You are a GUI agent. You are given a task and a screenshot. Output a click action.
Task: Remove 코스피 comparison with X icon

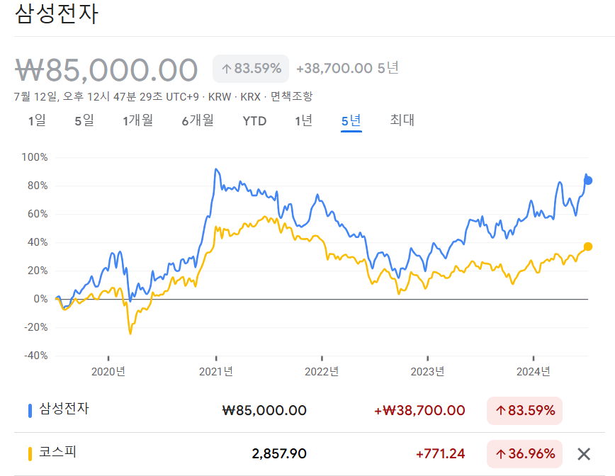click(x=584, y=454)
